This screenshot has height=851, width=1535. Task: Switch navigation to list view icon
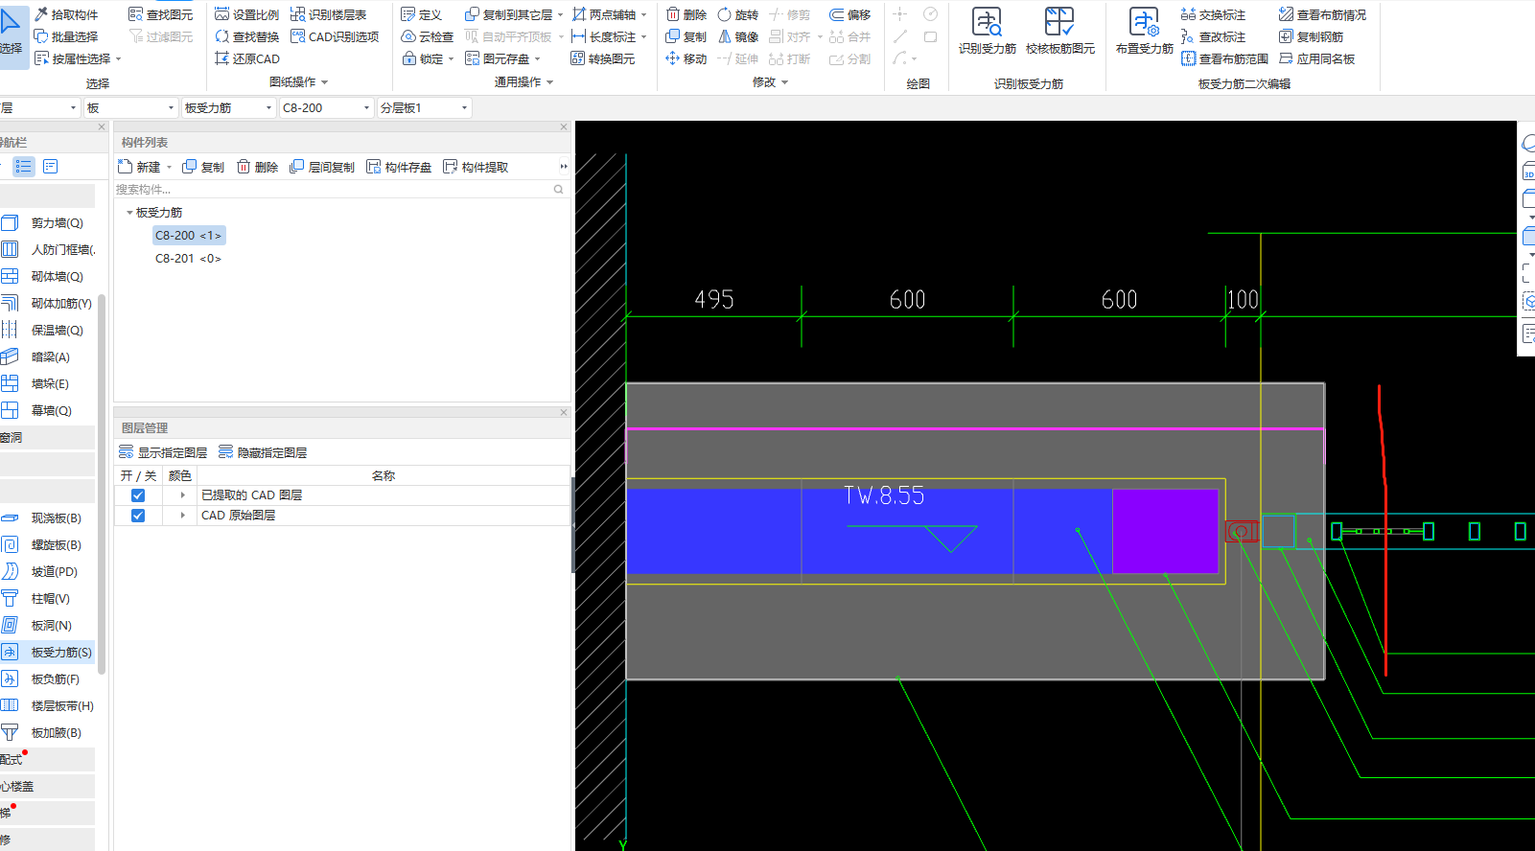click(x=24, y=167)
